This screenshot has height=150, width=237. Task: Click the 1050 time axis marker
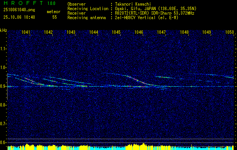(x=229, y=32)
